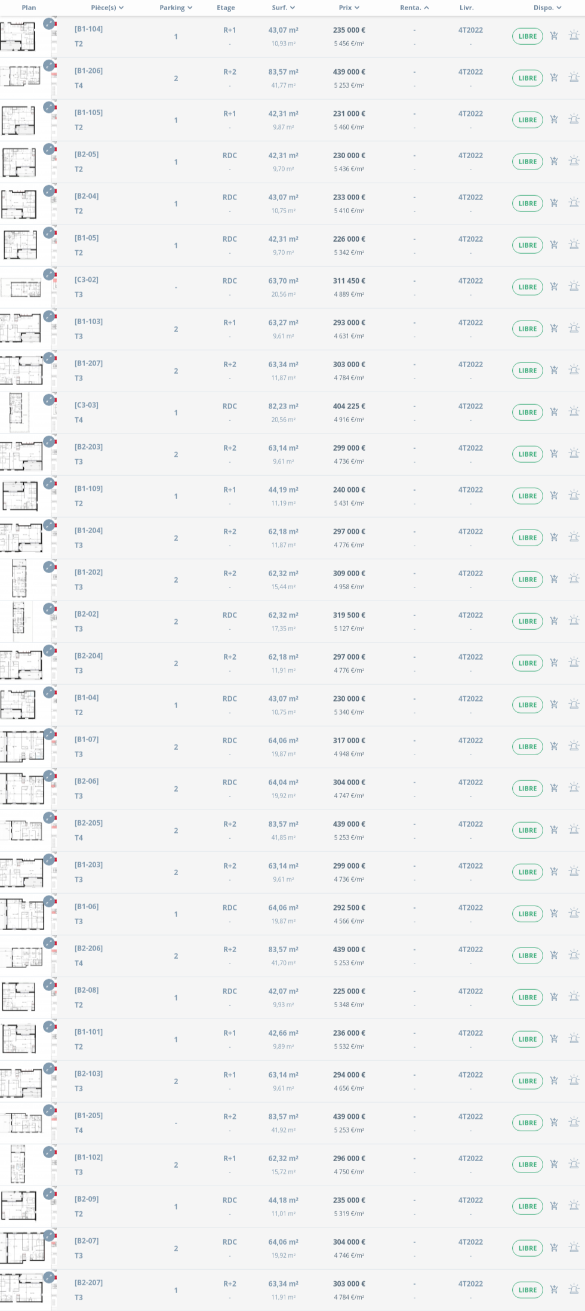Click the alert siren icon for lot B1-206
The height and width of the screenshot is (1311, 585).
pyautogui.click(x=574, y=78)
